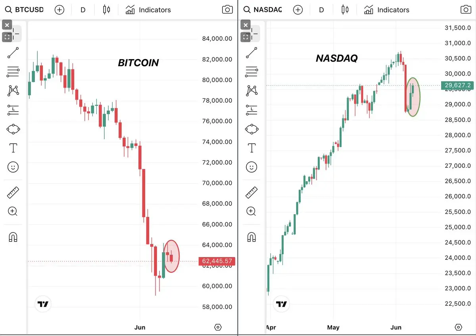This screenshot has width=476, height=336.
Task: Select the pattern tool in Bitcoin chart
Action: 13,91
